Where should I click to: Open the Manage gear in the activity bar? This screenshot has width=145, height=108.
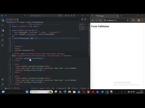[x=2, y=84]
